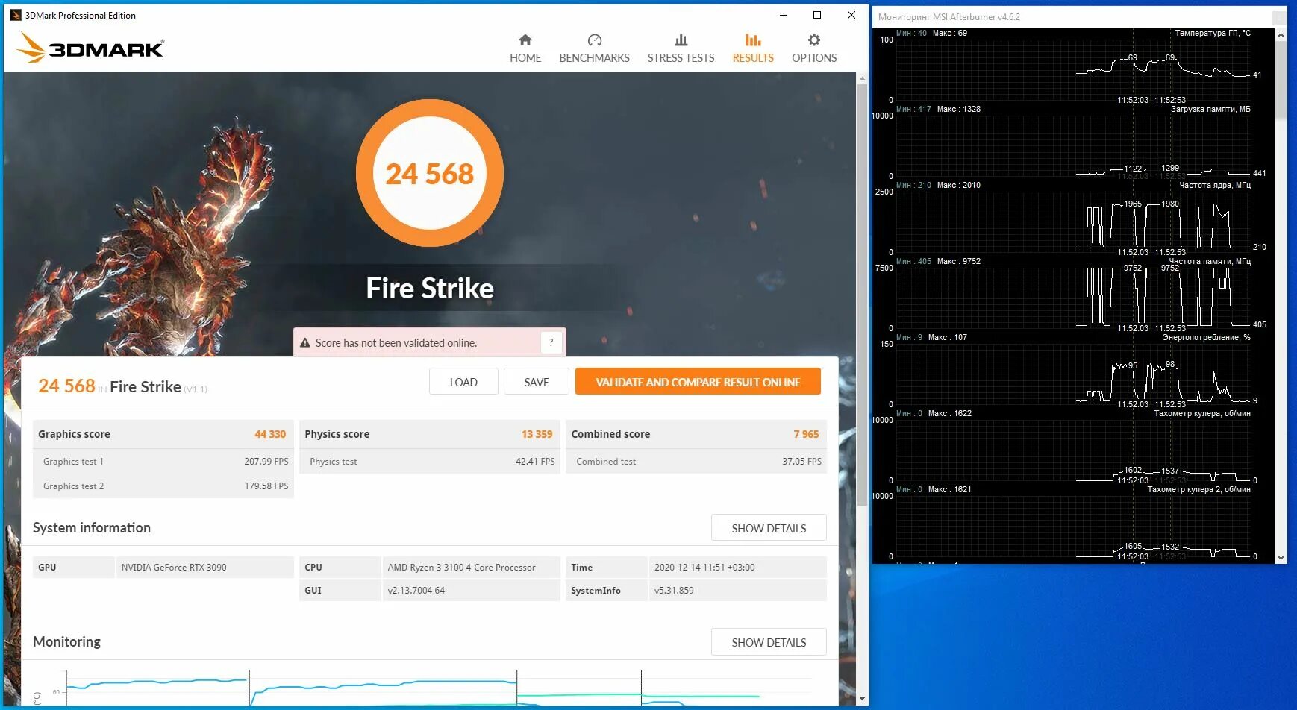Click the Physics test row

tap(430, 462)
